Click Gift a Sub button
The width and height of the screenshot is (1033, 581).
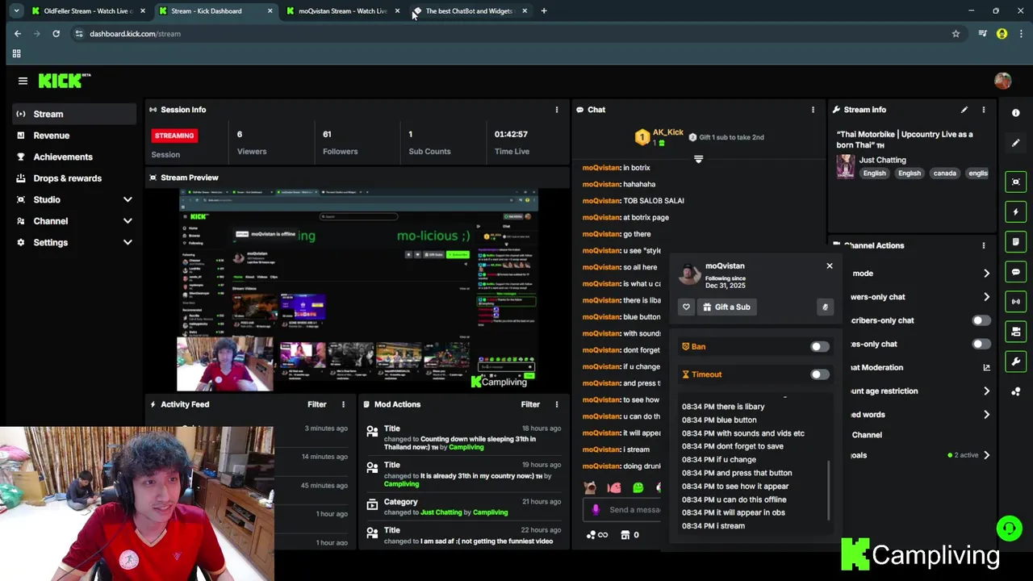point(726,307)
